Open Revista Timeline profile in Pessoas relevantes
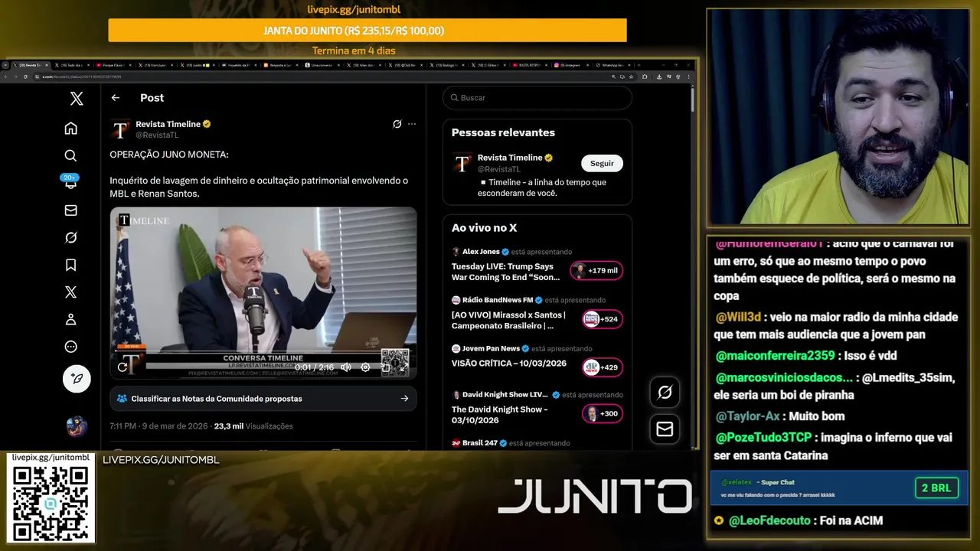 coord(510,158)
